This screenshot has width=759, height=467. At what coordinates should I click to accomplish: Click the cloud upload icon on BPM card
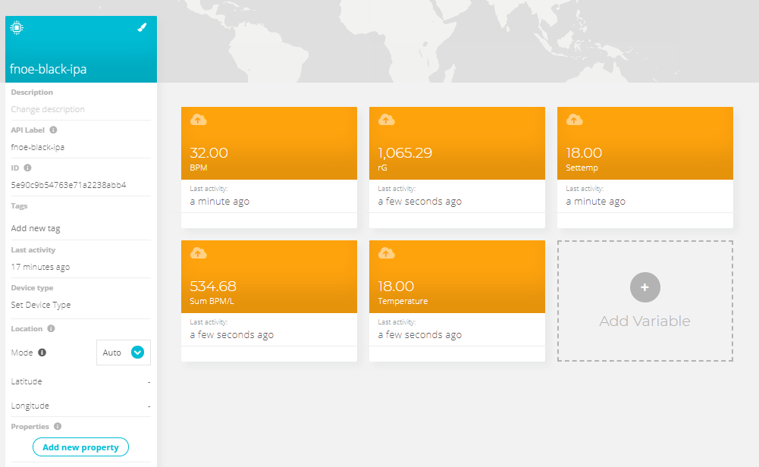point(199,120)
